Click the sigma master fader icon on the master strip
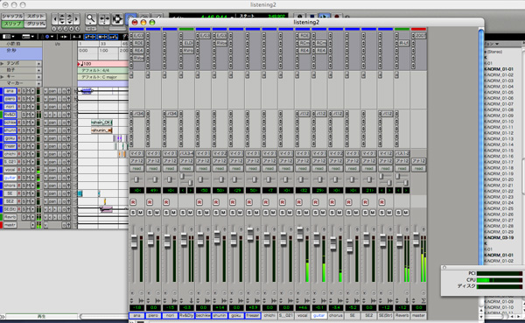The height and width of the screenshot is (323, 525). 423,301
